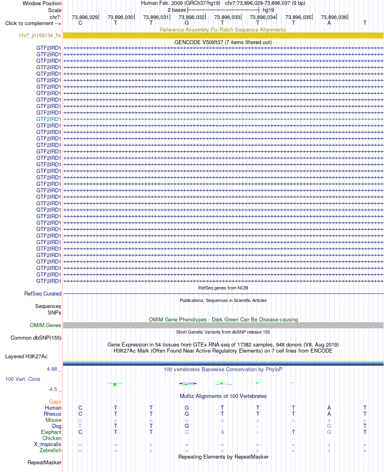Click the PhyloP upper limit value 4.88
The image size is (384, 472).
tap(52, 369)
